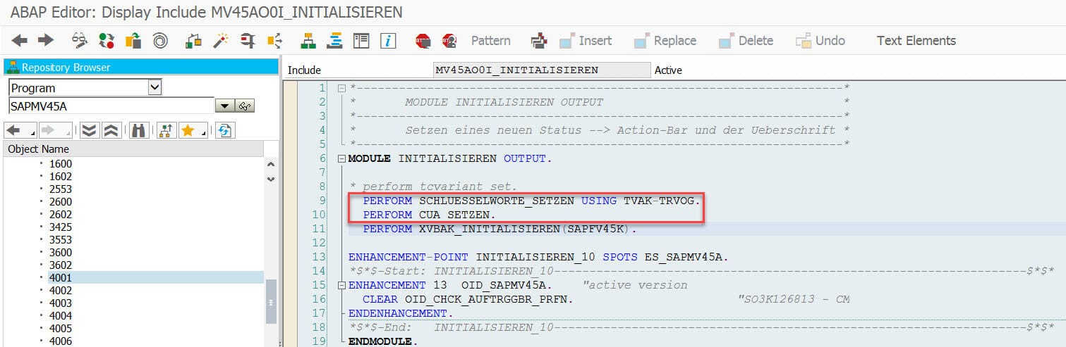
Task: Click the glasses Display button next to SAPMV45A
Action: [246, 106]
